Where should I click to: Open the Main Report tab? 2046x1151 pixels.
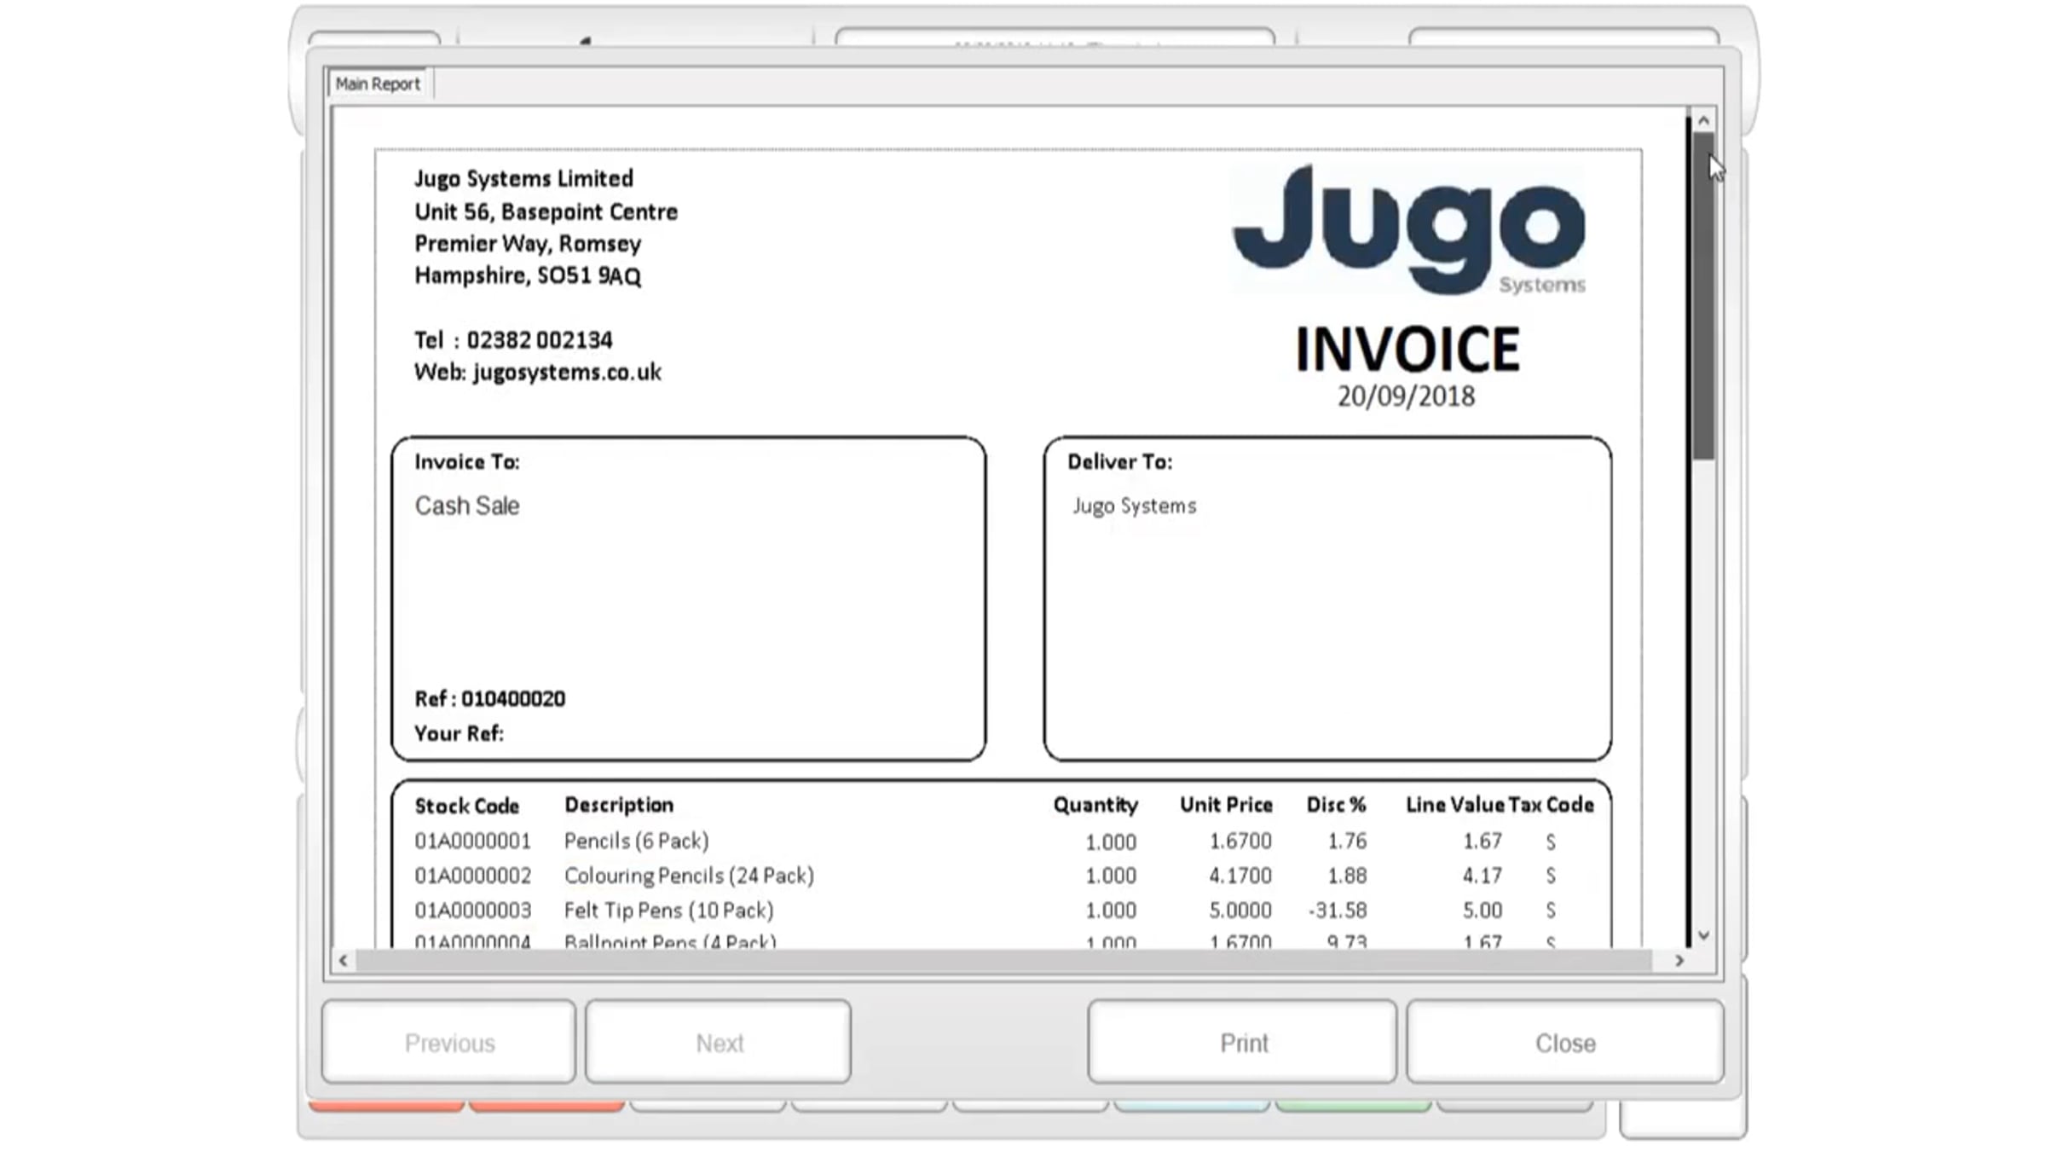[x=378, y=84]
